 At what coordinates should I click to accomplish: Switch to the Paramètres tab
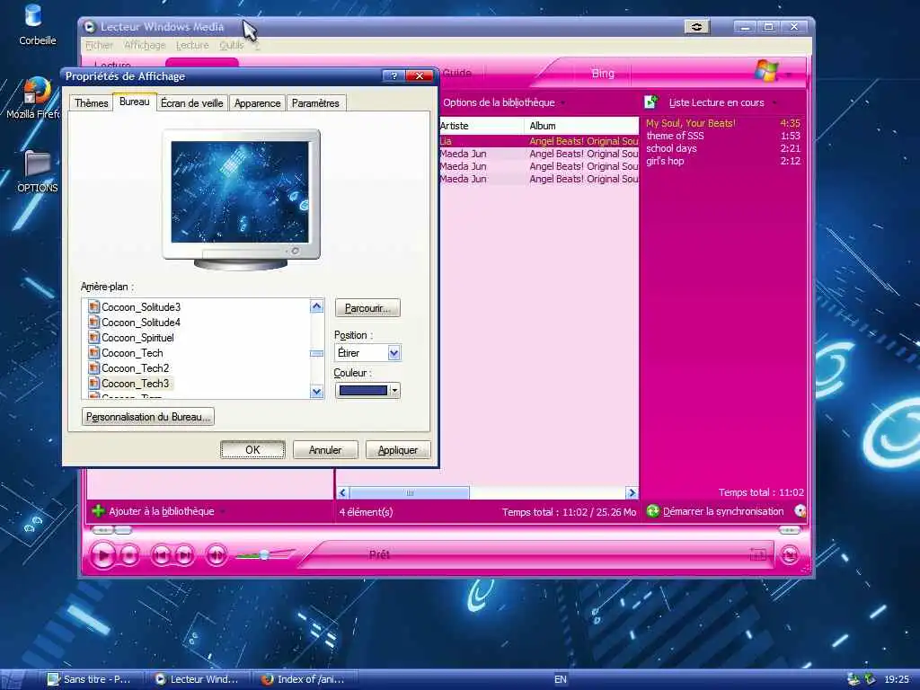click(315, 103)
